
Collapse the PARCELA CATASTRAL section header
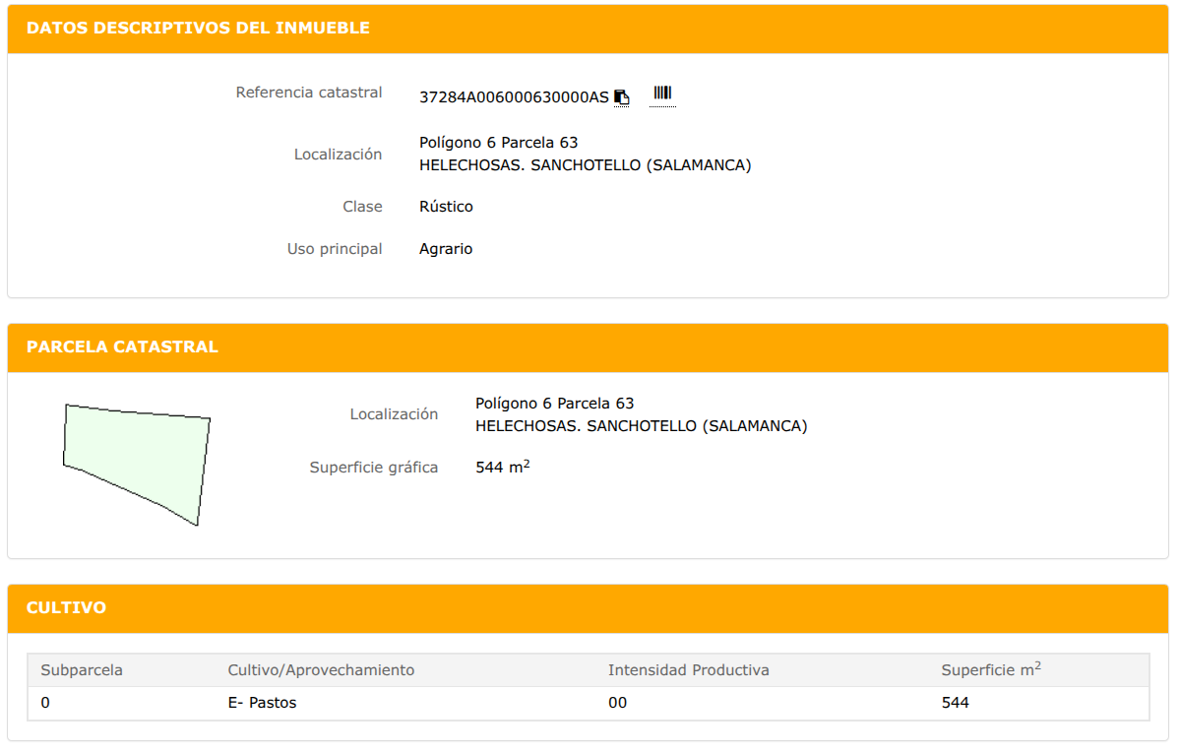pyautogui.click(x=588, y=347)
